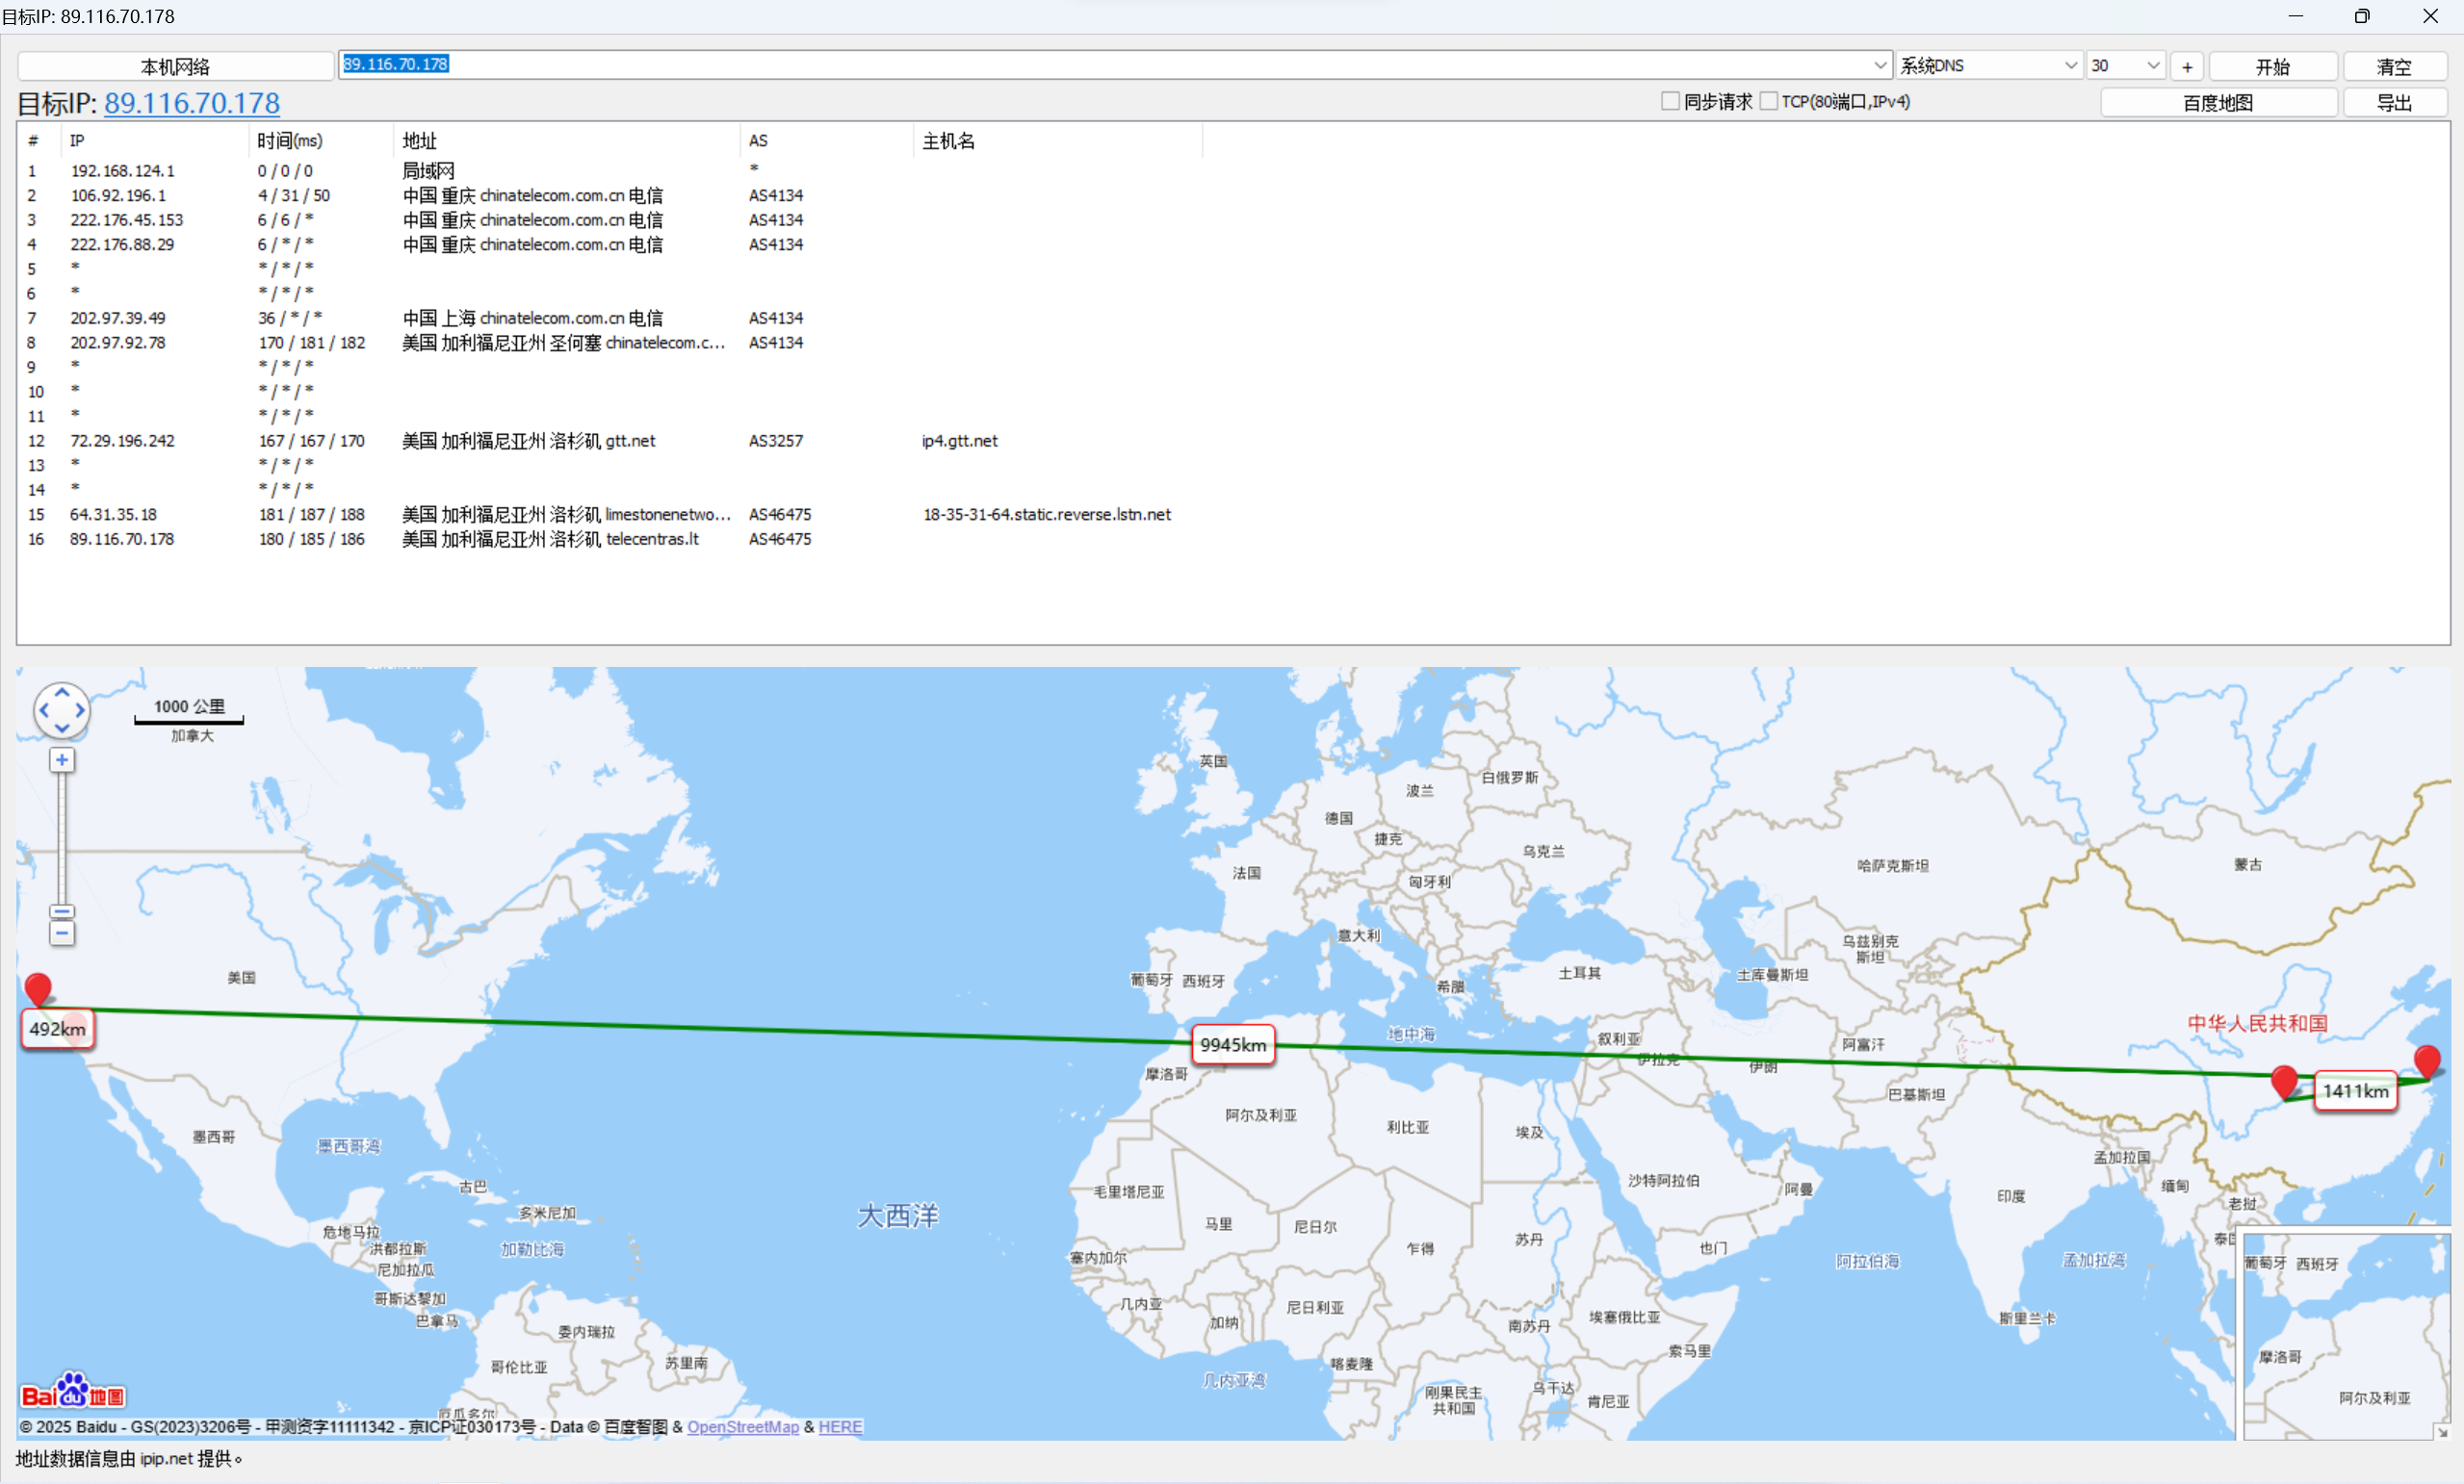Click the map zoom in plus icon

click(62, 760)
